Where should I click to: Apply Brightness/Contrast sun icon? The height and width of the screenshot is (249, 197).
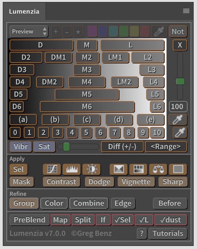point(91,169)
